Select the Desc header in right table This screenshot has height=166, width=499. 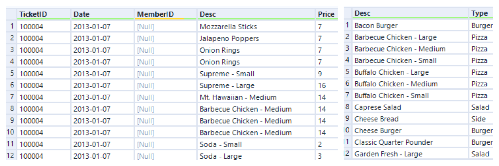(410, 14)
